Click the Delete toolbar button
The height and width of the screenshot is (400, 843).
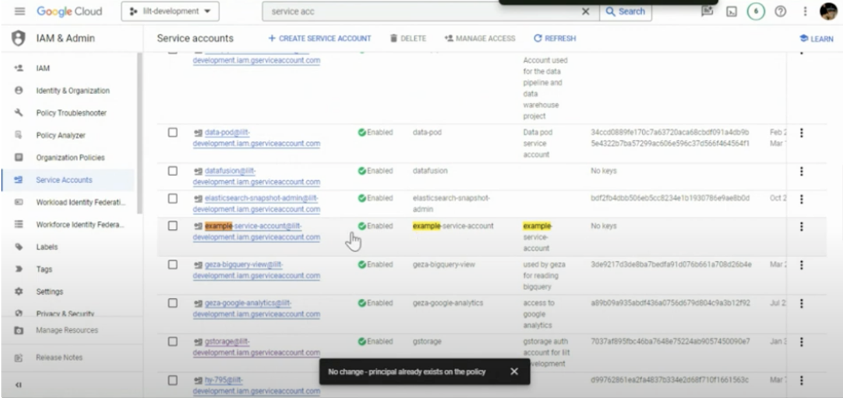click(x=408, y=38)
